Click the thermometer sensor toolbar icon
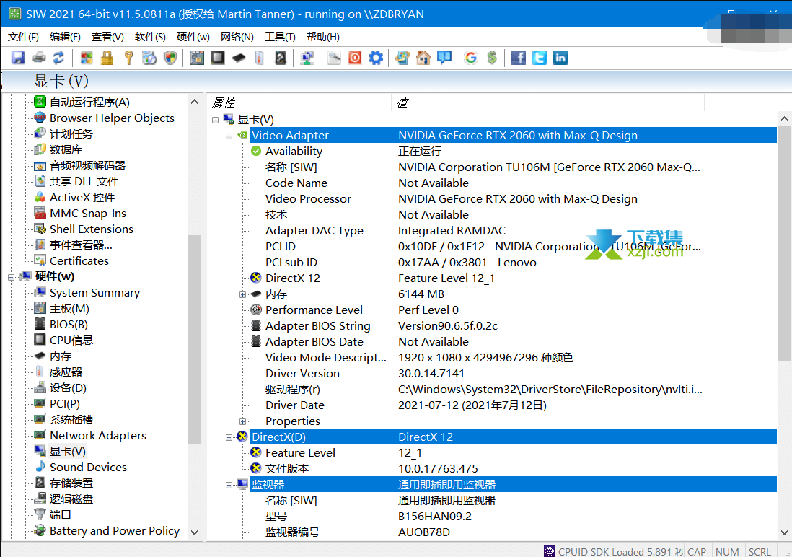This screenshot has height=557, width=792. pyautogui.click(x=260, y=58)
